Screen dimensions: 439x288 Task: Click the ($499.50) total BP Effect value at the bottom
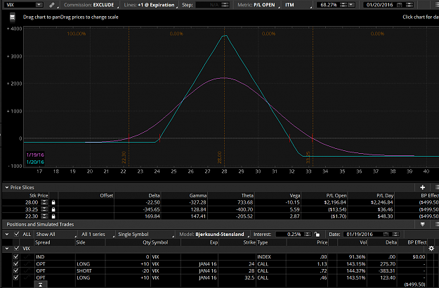(414, 284)
